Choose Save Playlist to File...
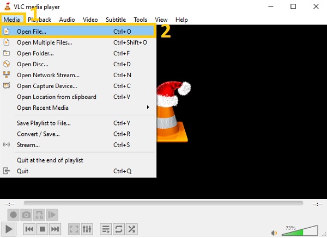This screenshot has width=327, height=238. coord(78,123)
